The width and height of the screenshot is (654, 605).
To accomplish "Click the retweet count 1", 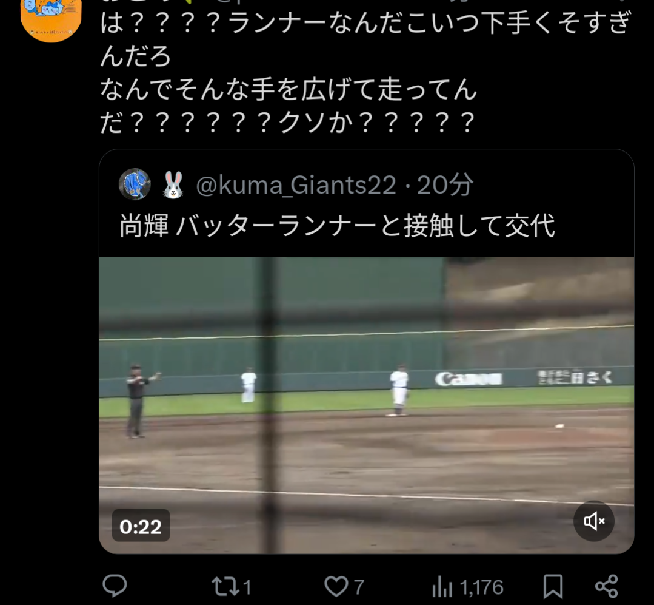I will [247, 587].
